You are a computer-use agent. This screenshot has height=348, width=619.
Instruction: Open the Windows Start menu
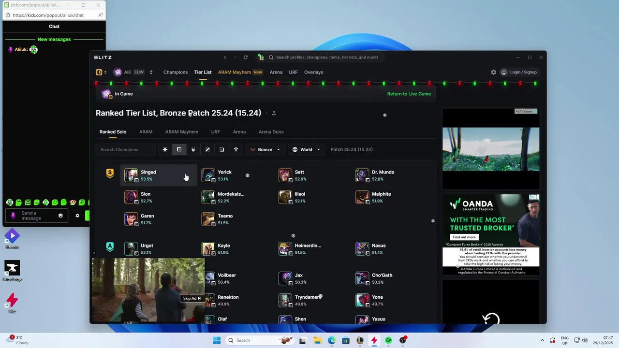point(217,340)
